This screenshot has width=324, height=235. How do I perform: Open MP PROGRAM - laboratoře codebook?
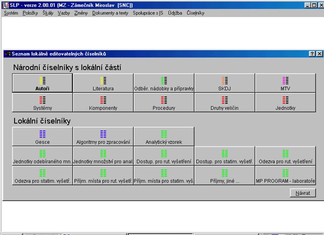(285, 176)
